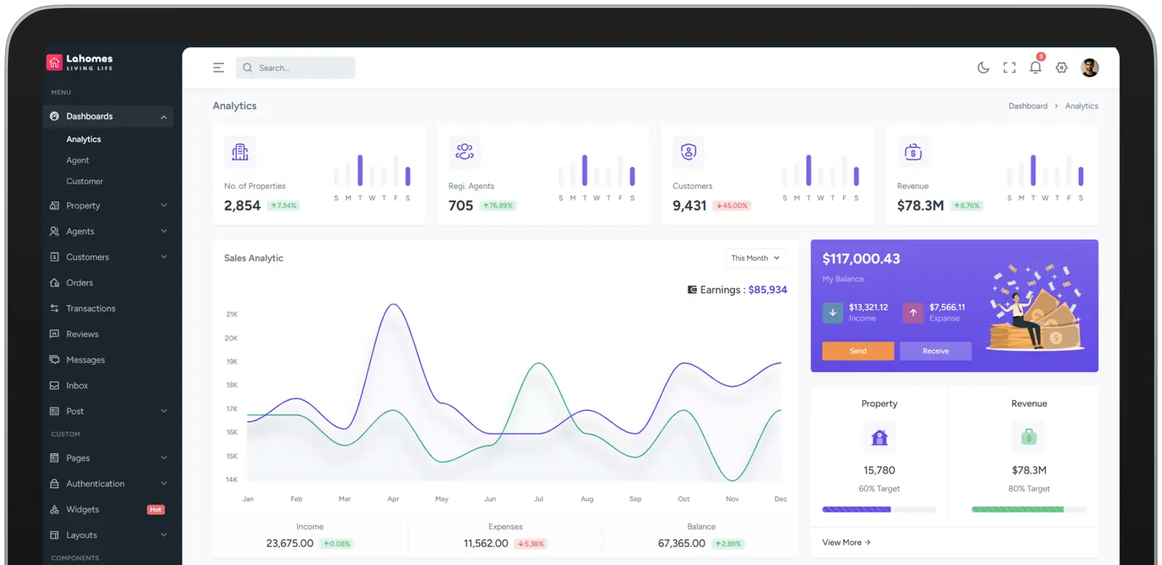Open the user profile avatar
The height and width of the screenshot is (565, 1162).
click(x=1089, y=68)
